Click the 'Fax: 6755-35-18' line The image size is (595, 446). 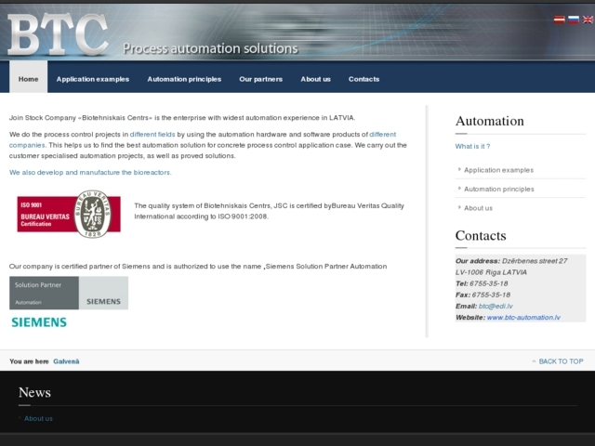point(483,295)
